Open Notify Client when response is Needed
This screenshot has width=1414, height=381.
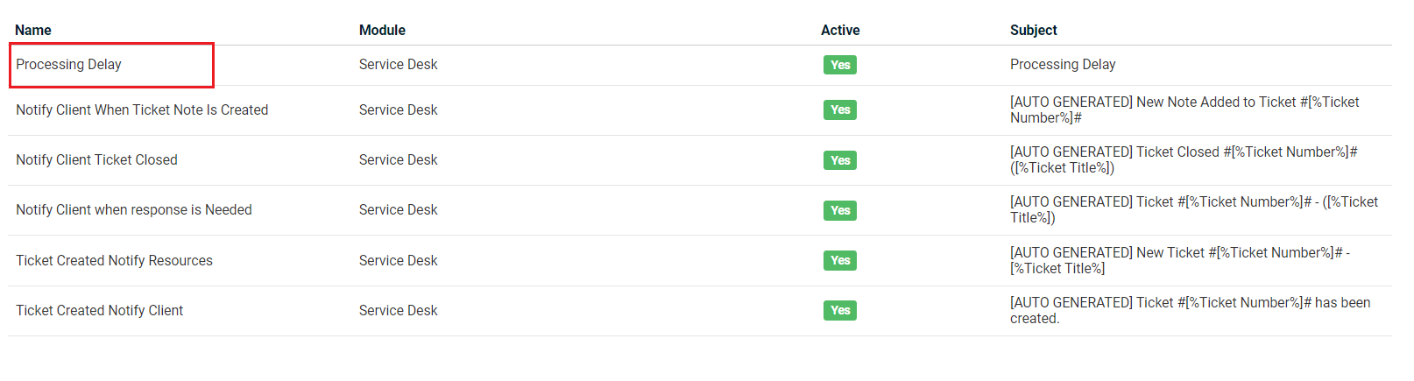134,210
